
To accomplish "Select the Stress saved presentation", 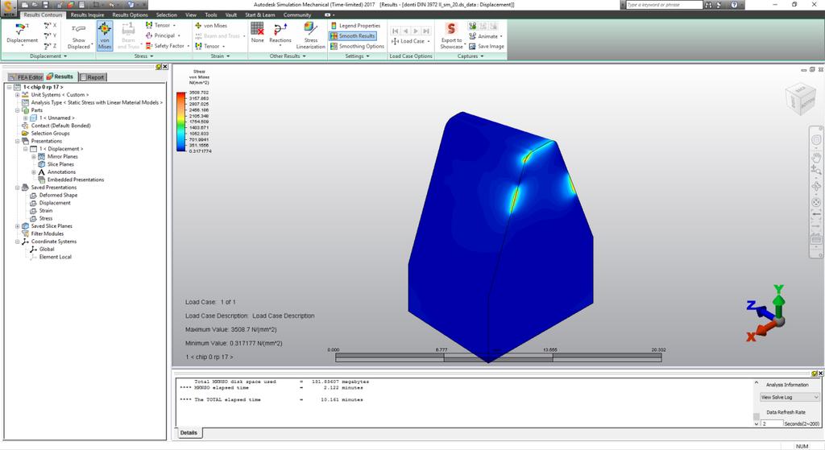I will pyautogui.click(x=46, y=218).
